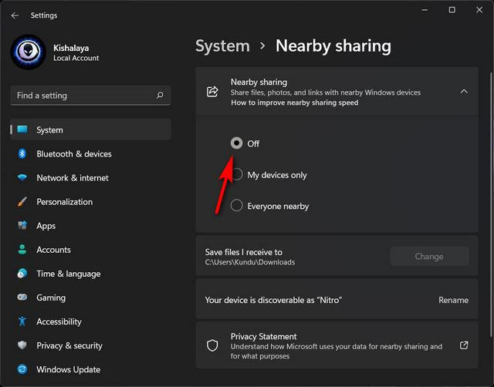Click the Accounts person icon

22,249
